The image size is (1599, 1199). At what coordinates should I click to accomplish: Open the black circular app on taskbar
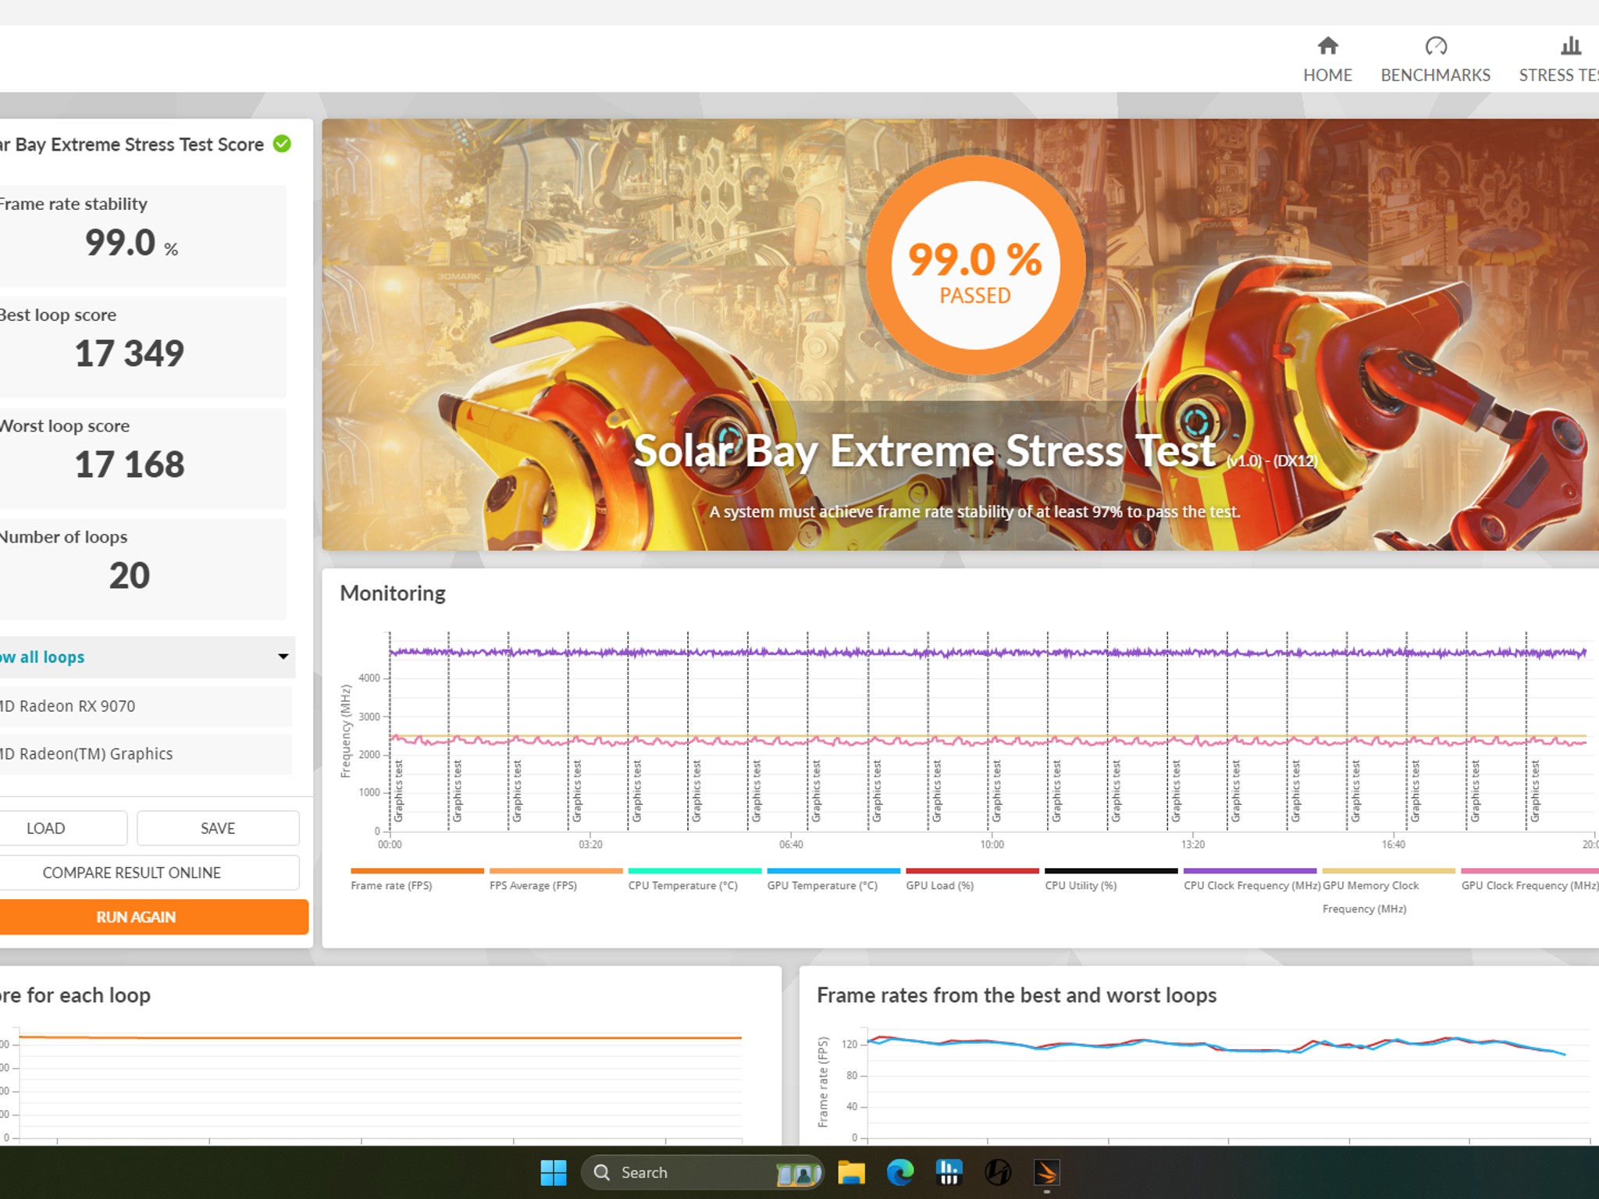click(998, 1172)
